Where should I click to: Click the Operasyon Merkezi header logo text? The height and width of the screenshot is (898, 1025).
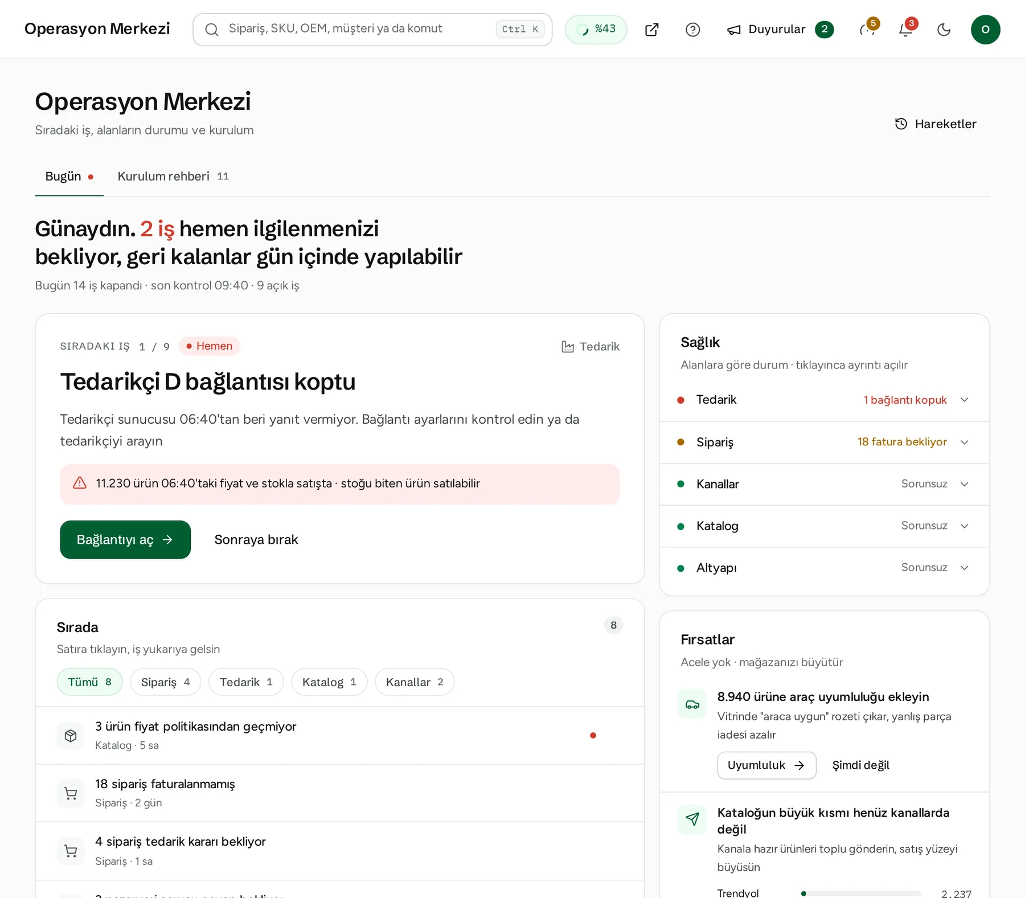click(x=97, y=29)
